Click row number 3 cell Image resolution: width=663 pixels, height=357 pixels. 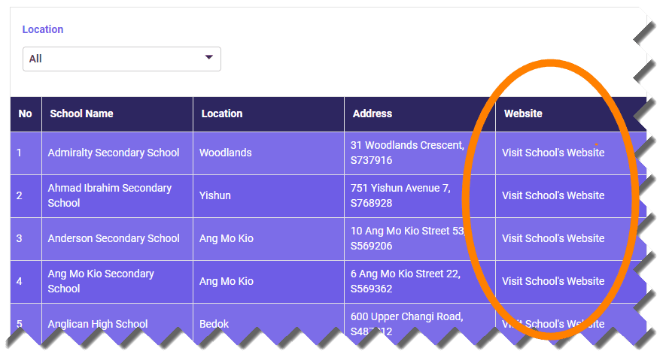(26, 239)
